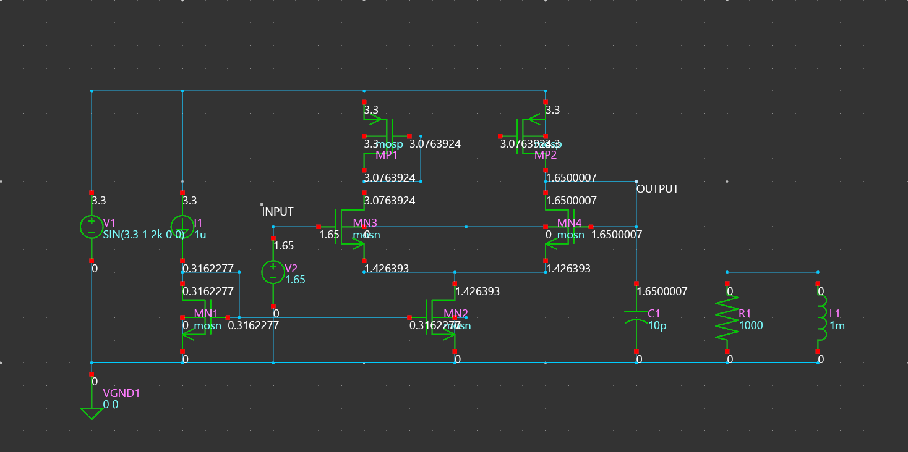Click the 1.6500007 voltage beside the capacitor
908x452 pixels.
tap(662, 291)
